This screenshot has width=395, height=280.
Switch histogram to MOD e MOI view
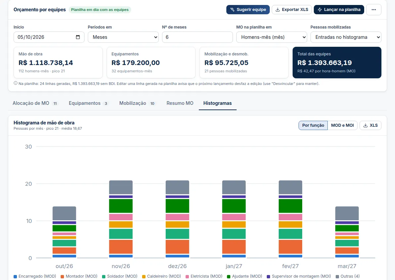(x=342, y=125)
